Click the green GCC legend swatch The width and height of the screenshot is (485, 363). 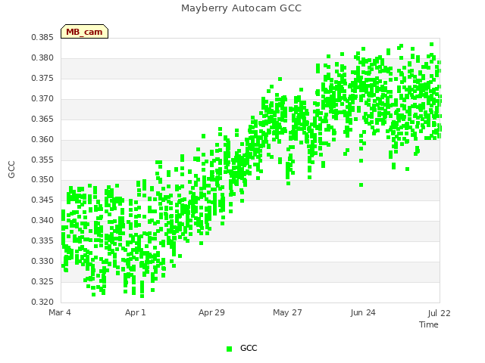pos(229,349)
